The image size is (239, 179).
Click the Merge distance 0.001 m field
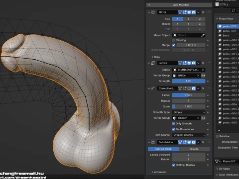click(191, 45)
